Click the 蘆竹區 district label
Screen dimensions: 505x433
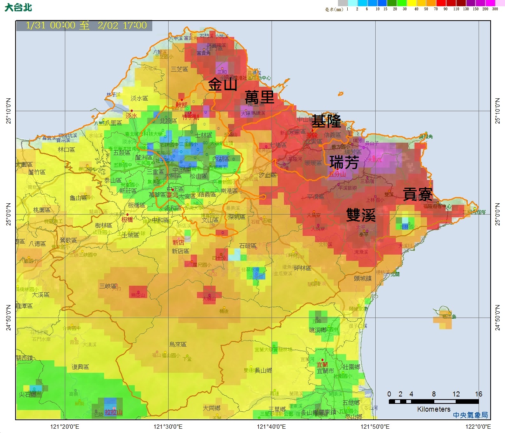pyautogui.click(x=37, y=172)
